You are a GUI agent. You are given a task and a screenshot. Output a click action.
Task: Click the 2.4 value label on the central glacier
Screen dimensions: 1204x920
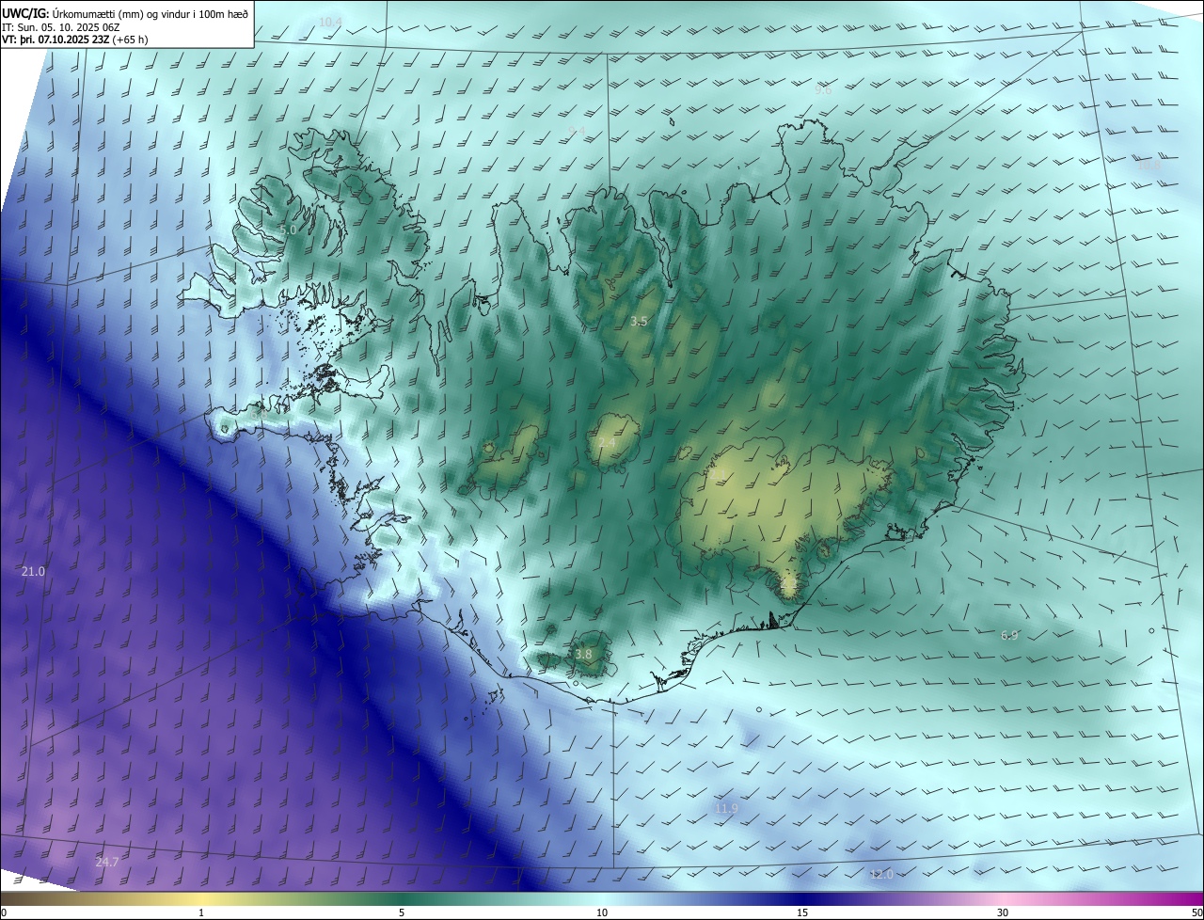point(607,443)
